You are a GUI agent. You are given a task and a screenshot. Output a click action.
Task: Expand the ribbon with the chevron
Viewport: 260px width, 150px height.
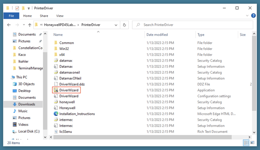click(x=247, y=16)
